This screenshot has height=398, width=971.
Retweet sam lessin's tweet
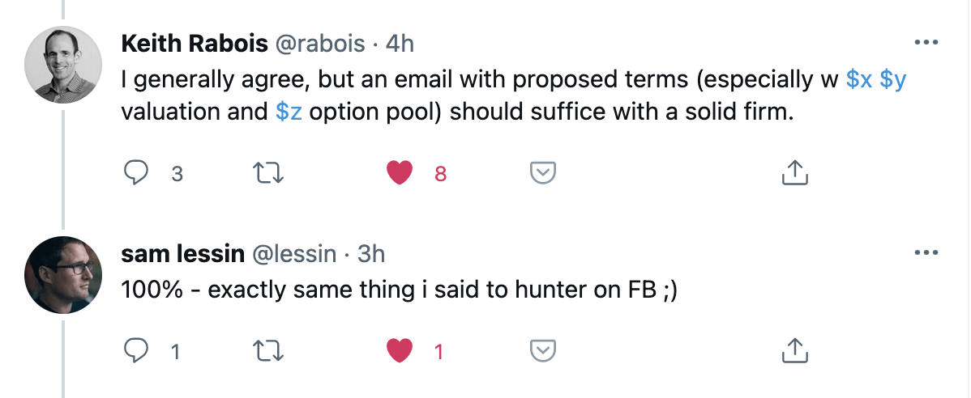(263, 351)
